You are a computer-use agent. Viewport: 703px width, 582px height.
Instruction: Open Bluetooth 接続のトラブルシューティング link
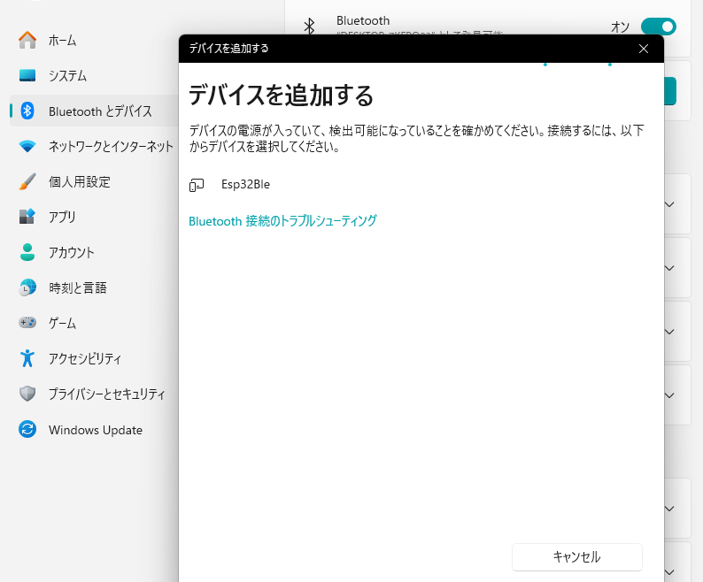click(x=282, y=221)
